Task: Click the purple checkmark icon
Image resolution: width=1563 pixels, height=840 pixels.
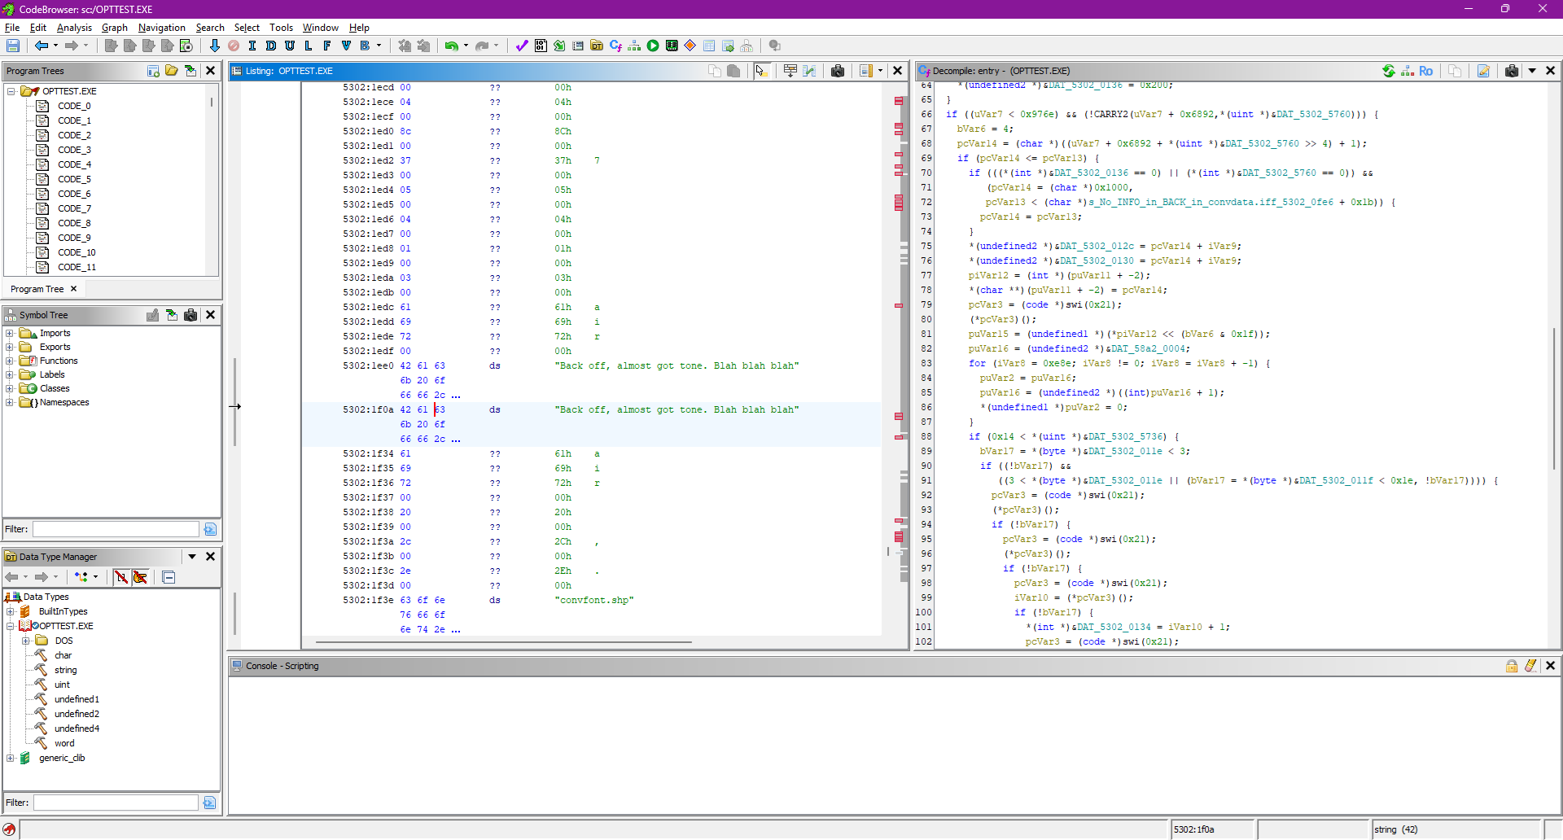Action: pyautogui.click(x=522, y=46)
